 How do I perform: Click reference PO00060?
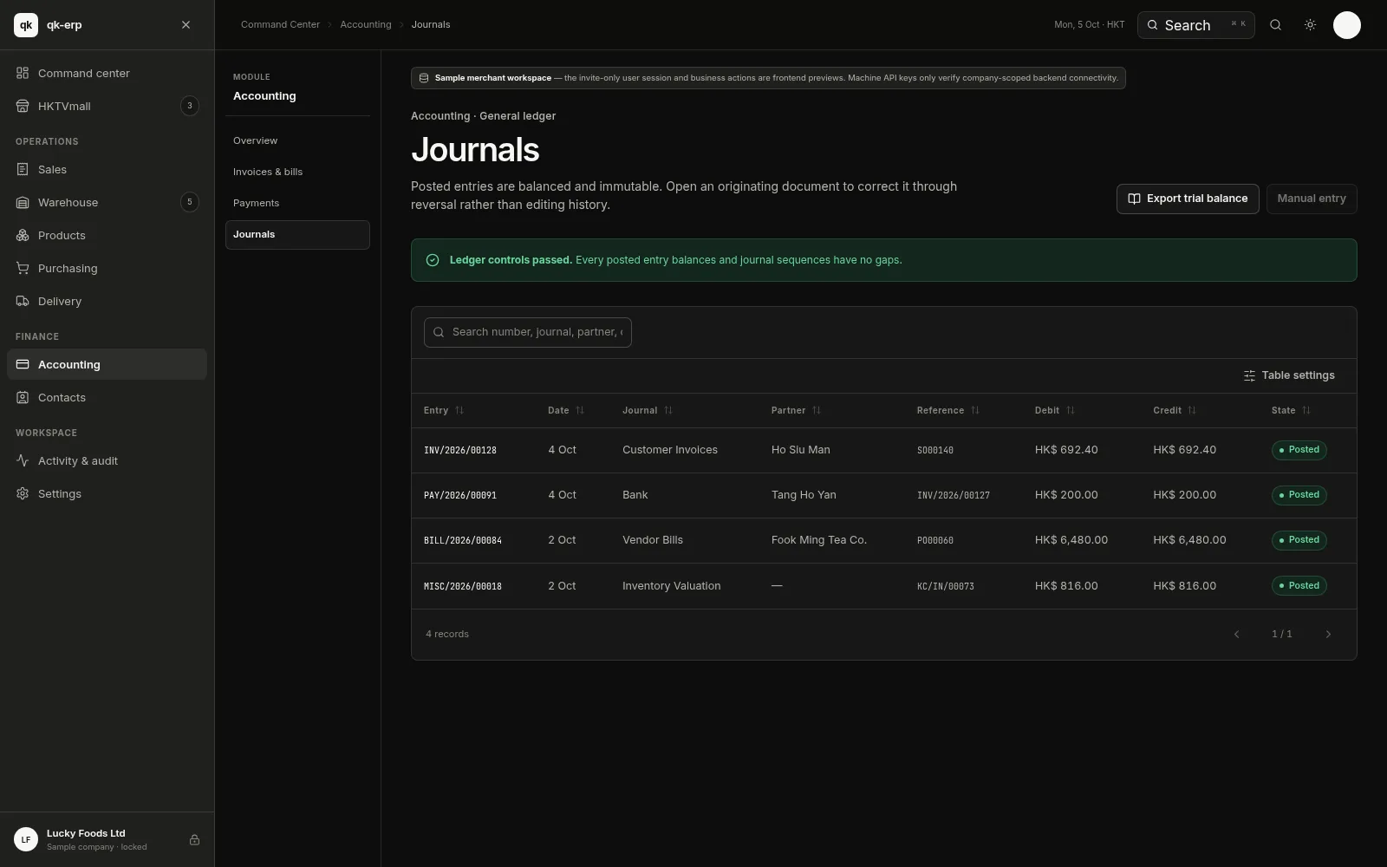(x=935, y=540)
